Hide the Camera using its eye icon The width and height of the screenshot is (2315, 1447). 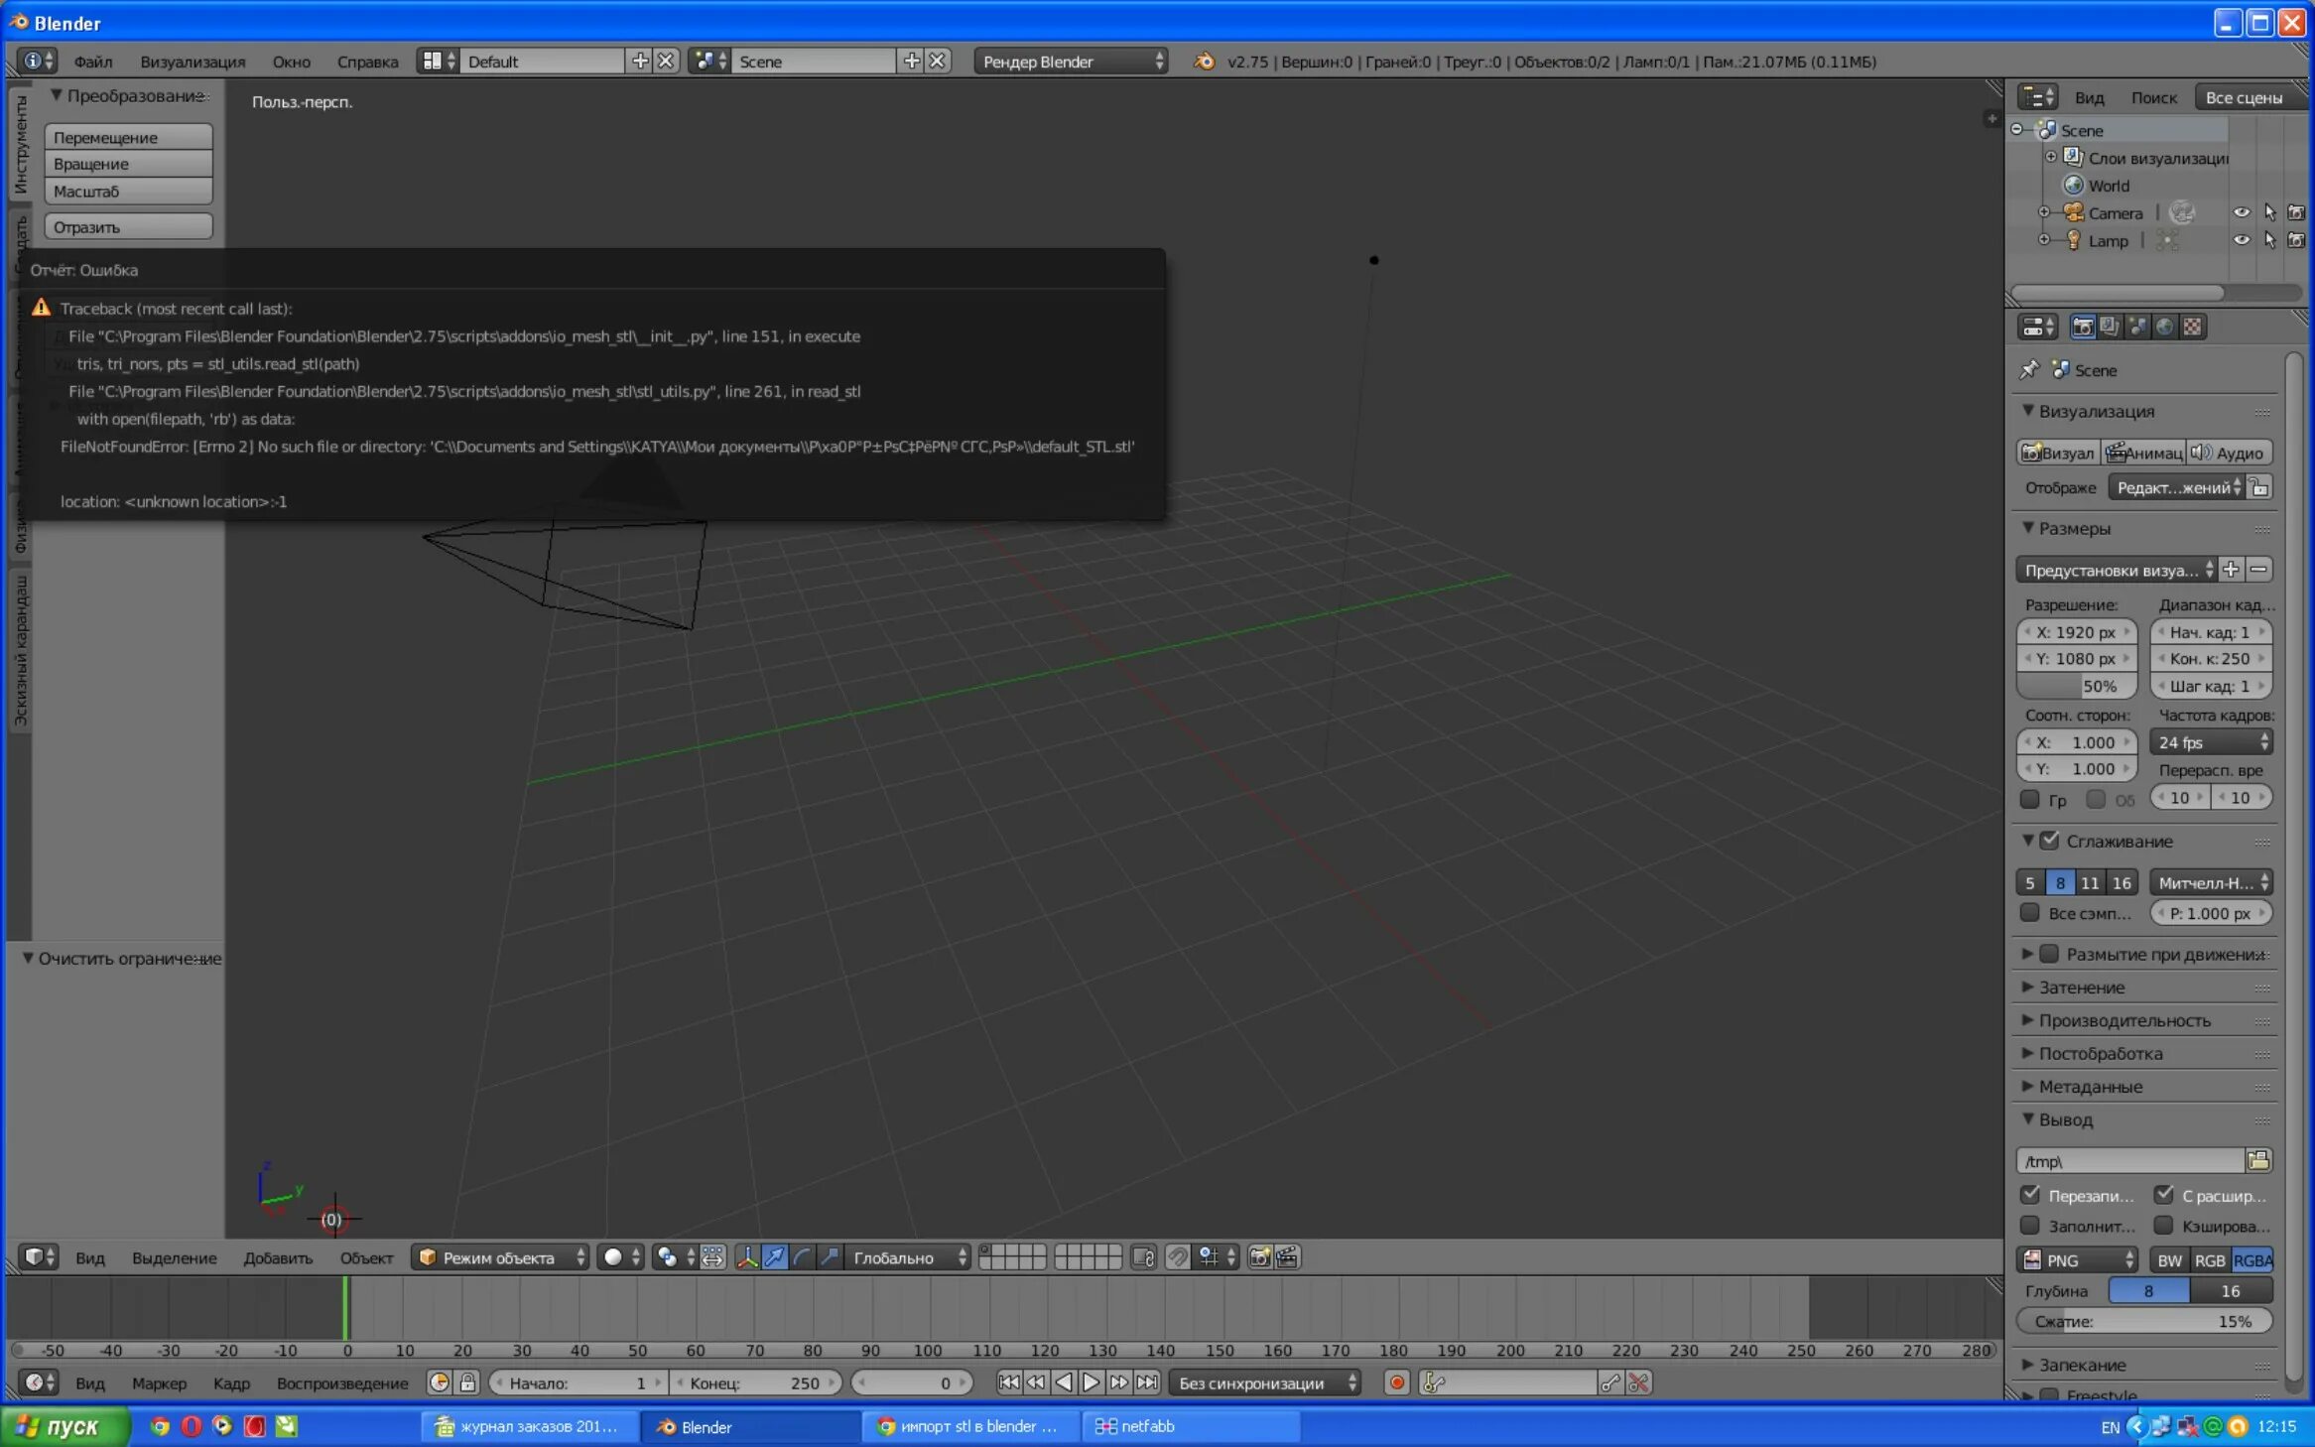pyautogui.click(x=2241, y=212)
